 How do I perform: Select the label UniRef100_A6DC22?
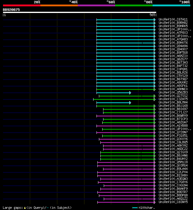tap(173, 149)
